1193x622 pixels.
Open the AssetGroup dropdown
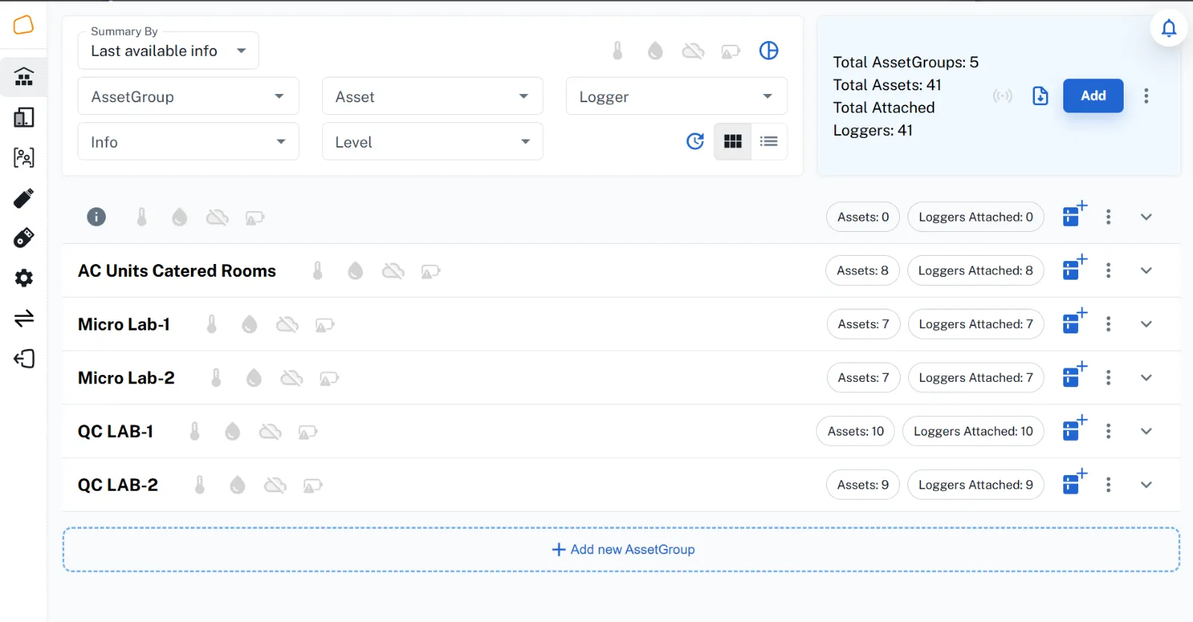point(189,96)
